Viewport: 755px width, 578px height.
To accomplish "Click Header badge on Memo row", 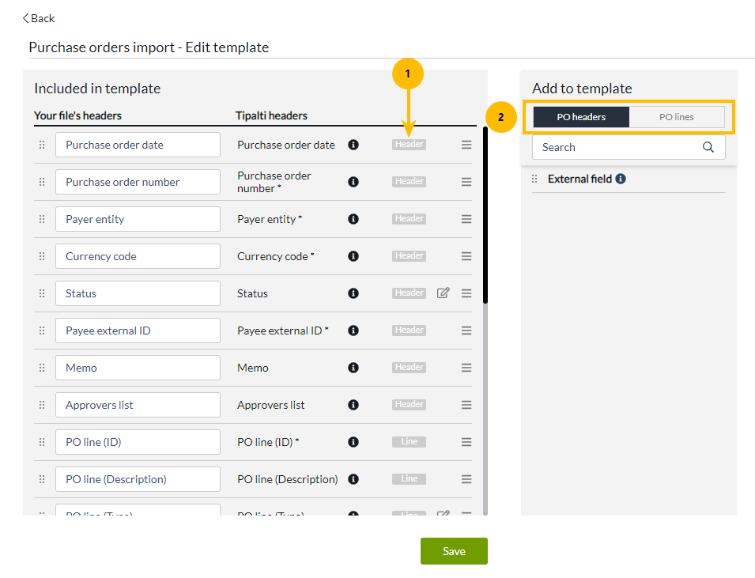I will [x=409, y=368].
